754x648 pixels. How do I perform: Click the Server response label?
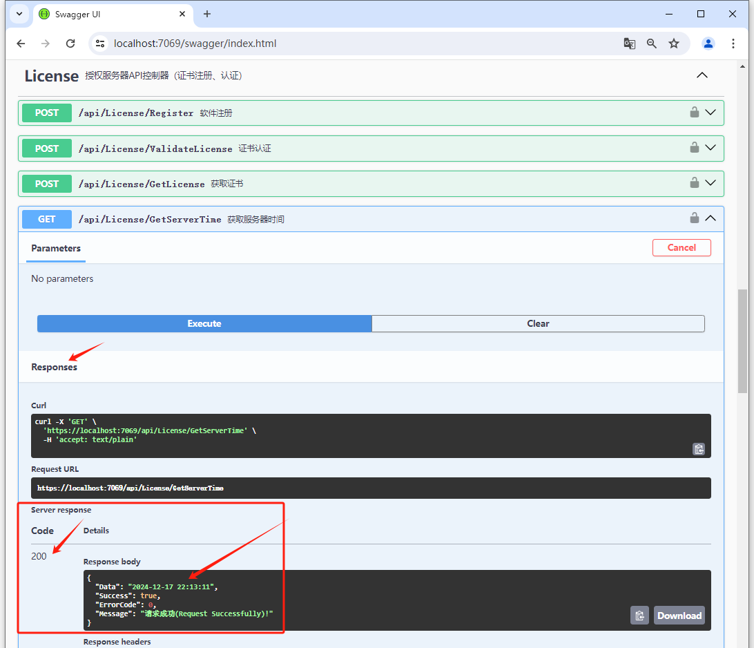coord(61,510)
